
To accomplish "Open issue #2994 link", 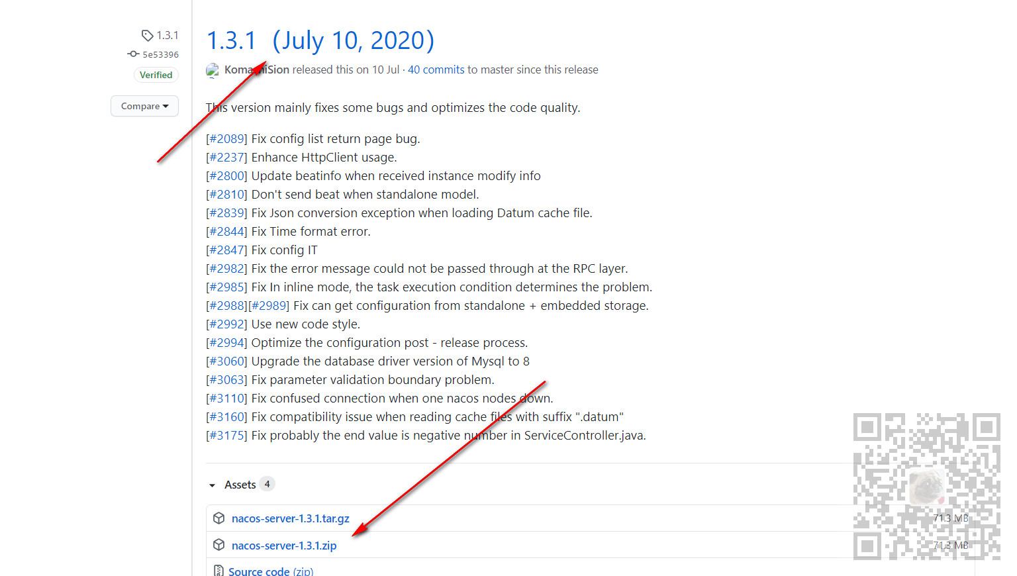I will (226, 342).
